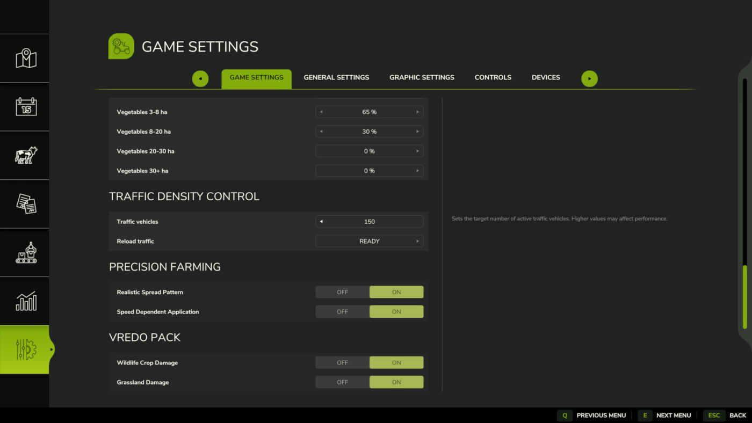The height and width of the screenshot is (423, 752).
Task: Open the animals cow icon
Action: 26,156
